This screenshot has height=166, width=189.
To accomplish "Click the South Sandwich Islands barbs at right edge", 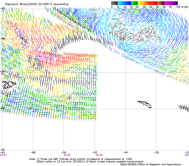I will pyautogui.click(x=184, y=108).
